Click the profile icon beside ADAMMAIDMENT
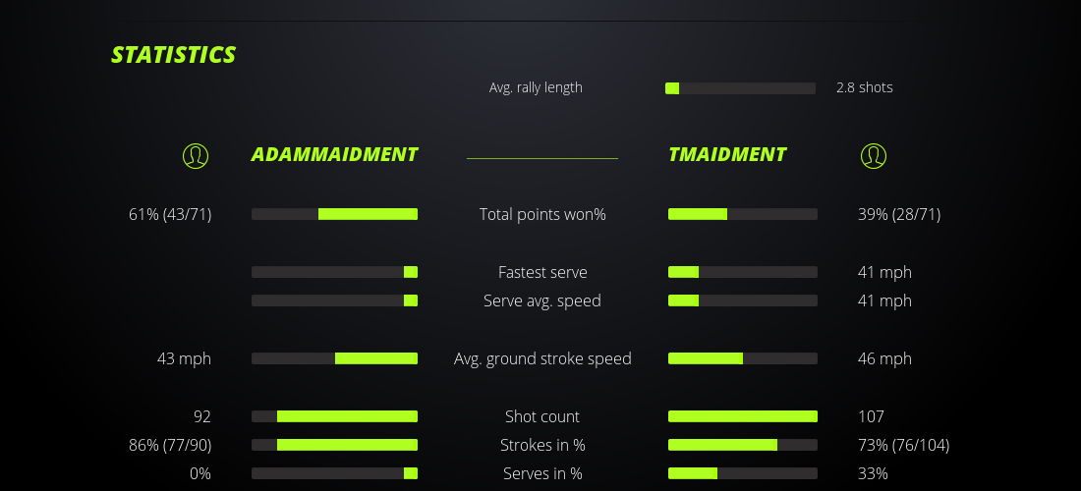The width and height of the screenshot is (1081, 491). click(196, 155)
